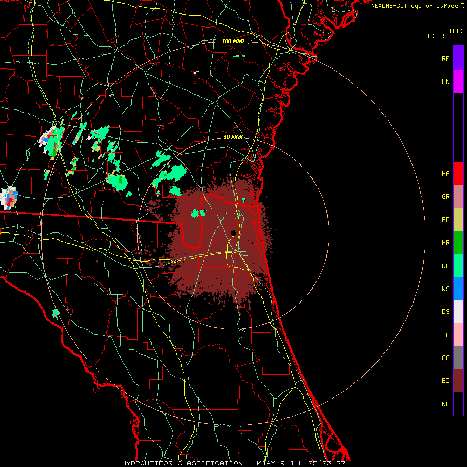467x467 pixels.
Task: Click the DS white legend swatch
Action: coord(458,311)
